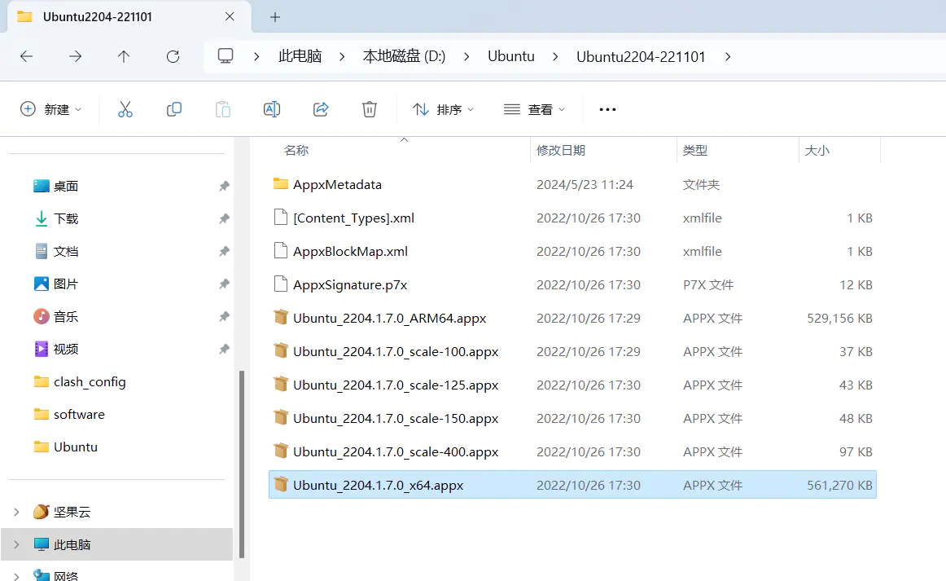The width and height of the screenshot is (946, 581).
Task: Navigate to 本地磁盘 (D:) breadcrumb
Action: (405, 57)
